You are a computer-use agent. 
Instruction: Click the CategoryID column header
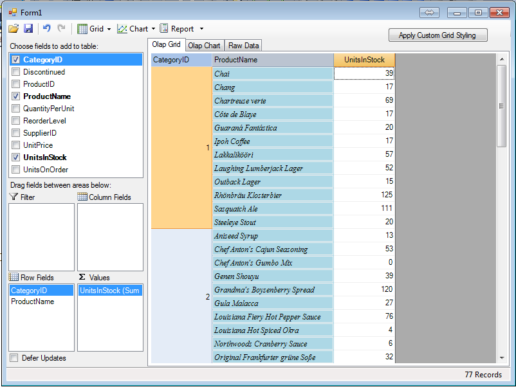(x=181, y=60)
